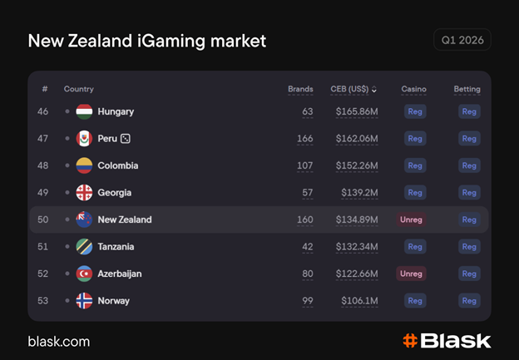This screenshot has height=360, width=519.
Task: Click the dice icon beside Peru
Action: coord(126,139)
